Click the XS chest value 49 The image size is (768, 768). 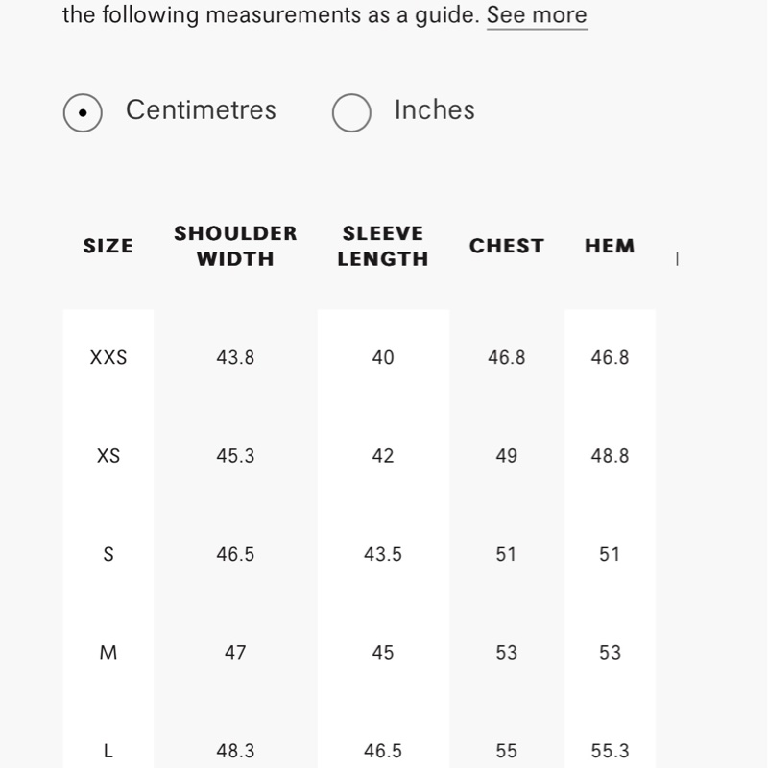[507, 456]
